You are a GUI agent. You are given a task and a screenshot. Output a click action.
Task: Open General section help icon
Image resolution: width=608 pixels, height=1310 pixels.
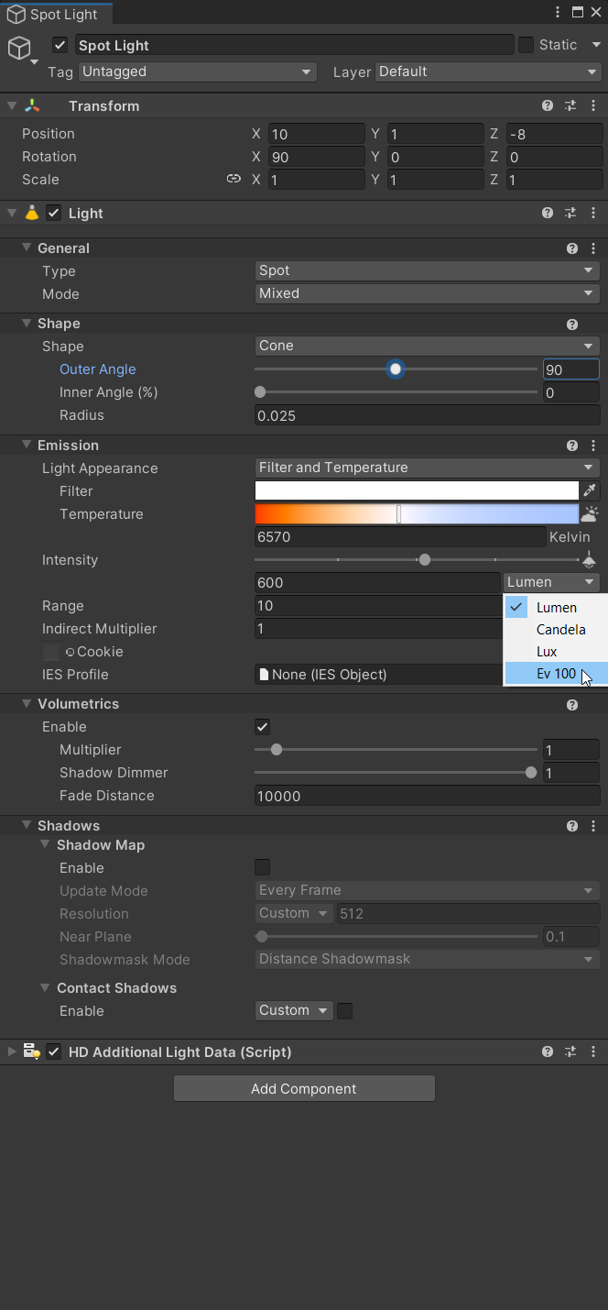[572, 248]
